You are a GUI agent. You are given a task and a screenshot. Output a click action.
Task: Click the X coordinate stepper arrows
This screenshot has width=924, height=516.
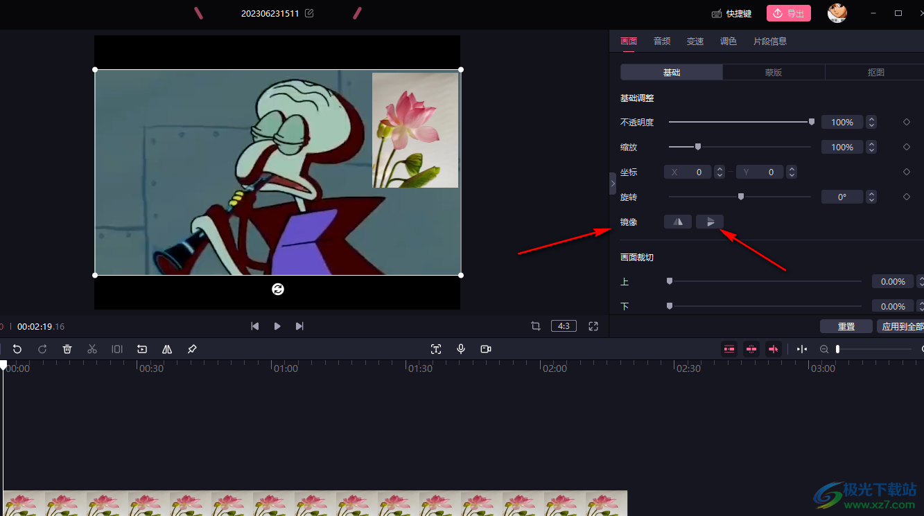click(720, 172)
